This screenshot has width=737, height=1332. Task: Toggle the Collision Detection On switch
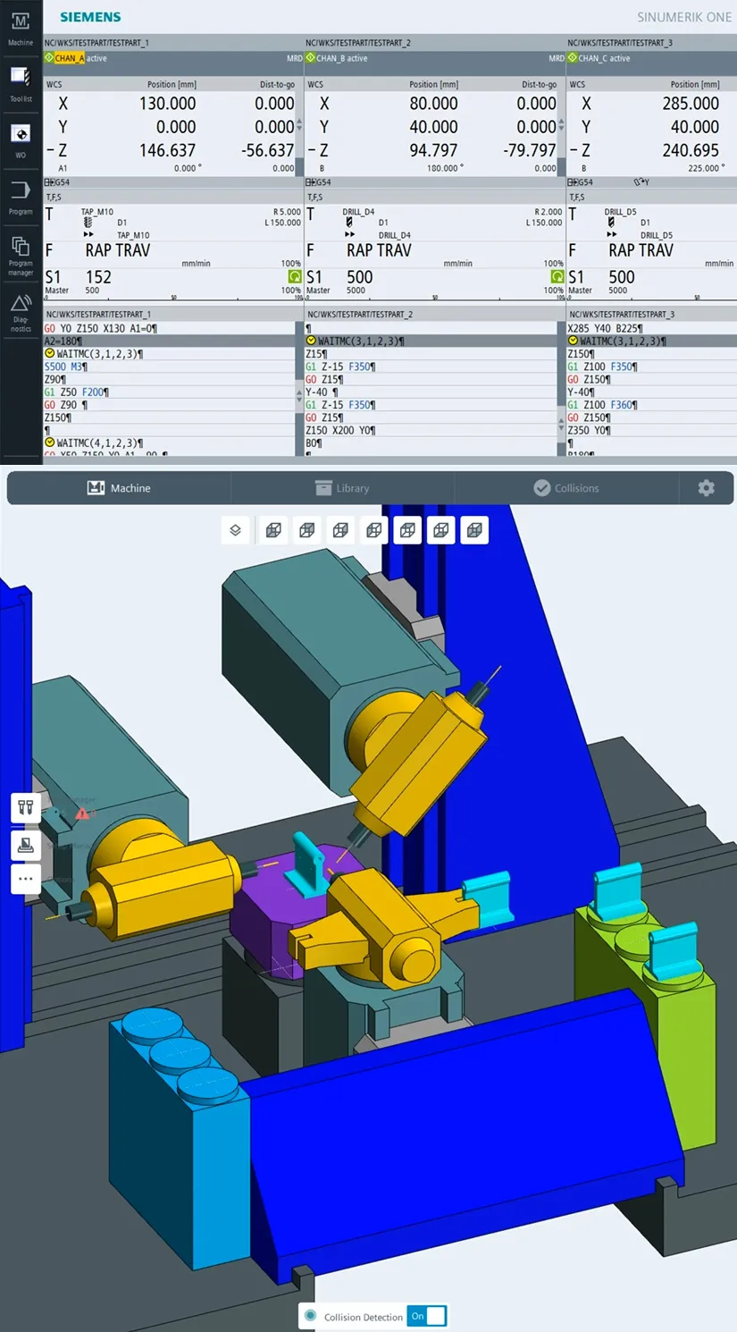tap(427, 1316)
